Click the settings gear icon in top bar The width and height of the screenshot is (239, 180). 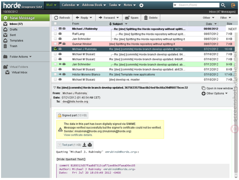pos(141,5)
